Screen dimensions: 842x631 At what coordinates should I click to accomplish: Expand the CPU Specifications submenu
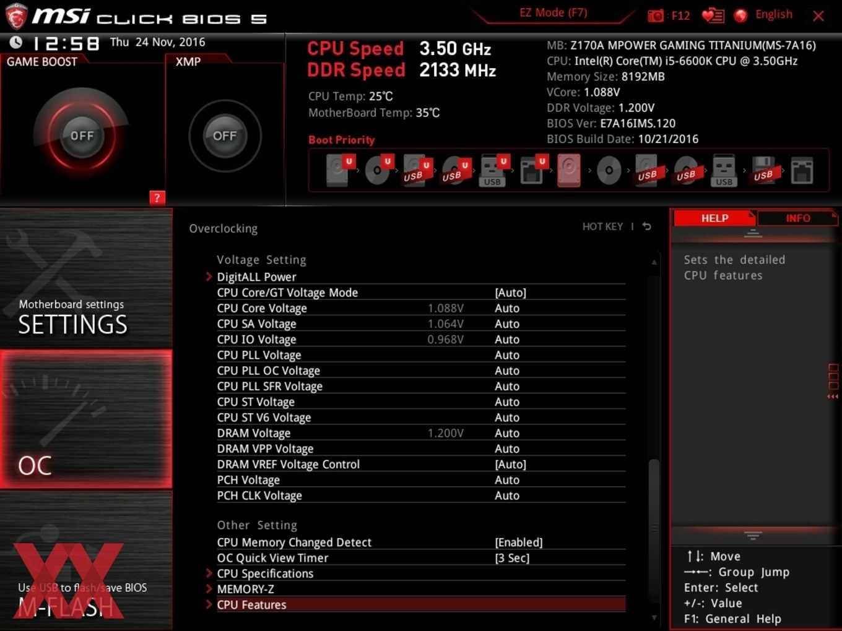pos(265,573)
